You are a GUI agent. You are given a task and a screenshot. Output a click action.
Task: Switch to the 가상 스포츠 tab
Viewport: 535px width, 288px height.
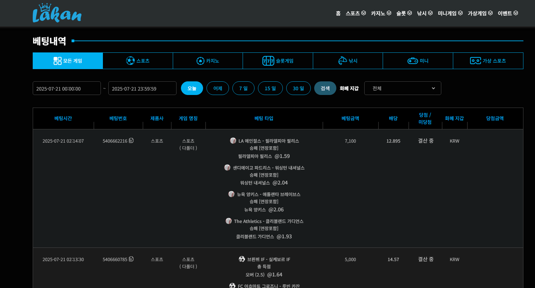(488, 61)
